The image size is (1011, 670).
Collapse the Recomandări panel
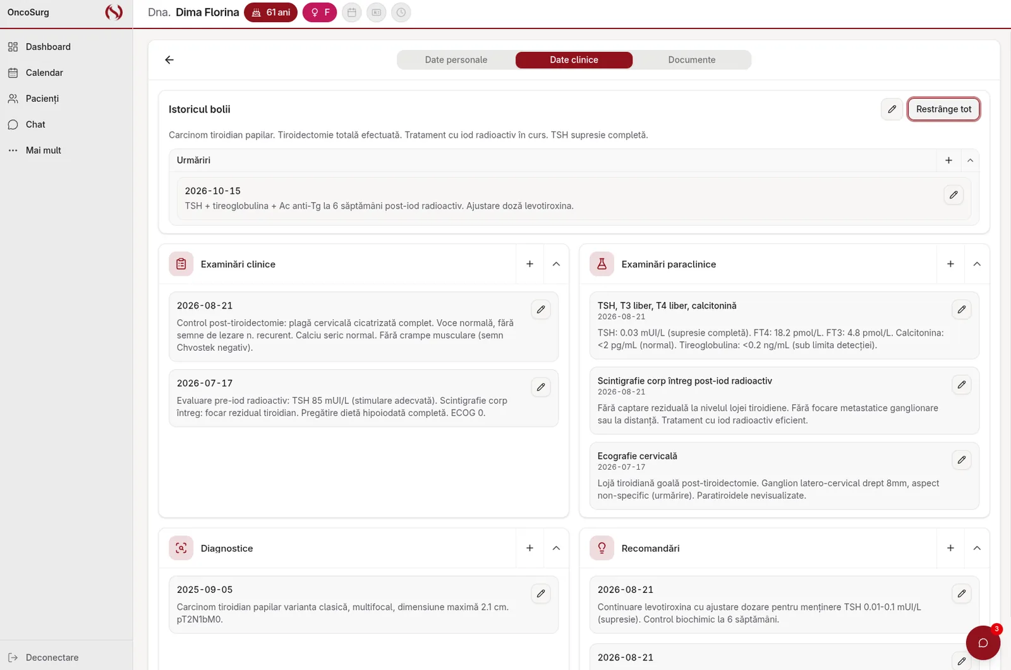point(977,548)
